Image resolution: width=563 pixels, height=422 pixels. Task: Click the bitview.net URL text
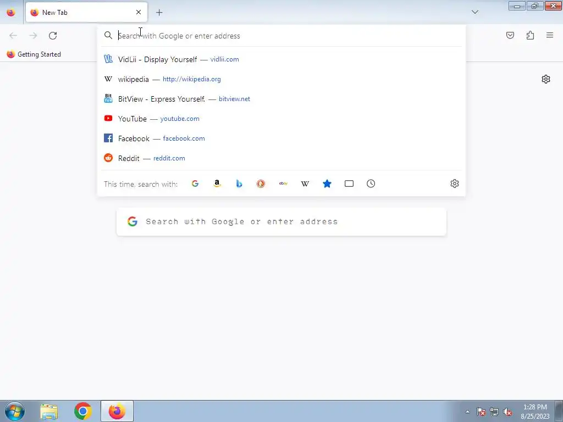click(x=234, y=99)
